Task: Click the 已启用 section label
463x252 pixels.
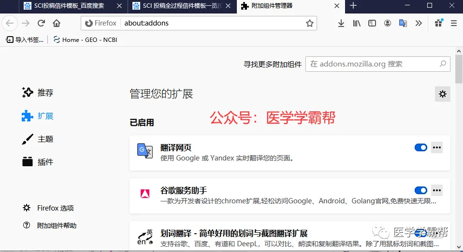Action: 142,122
